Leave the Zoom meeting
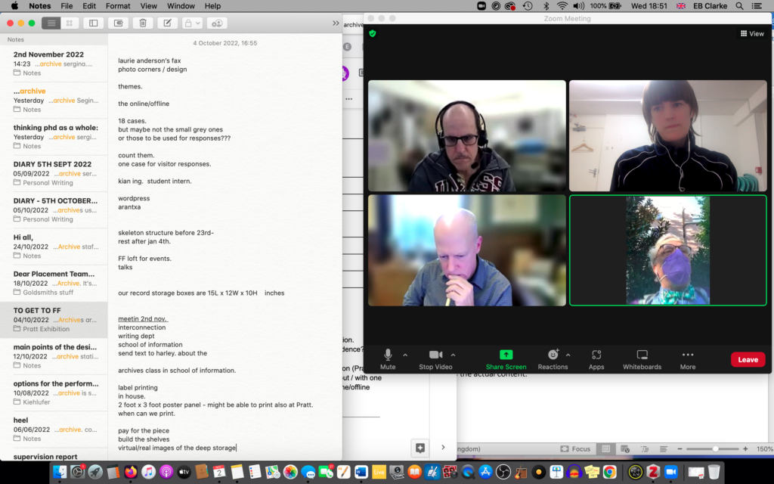 [748, 359]
